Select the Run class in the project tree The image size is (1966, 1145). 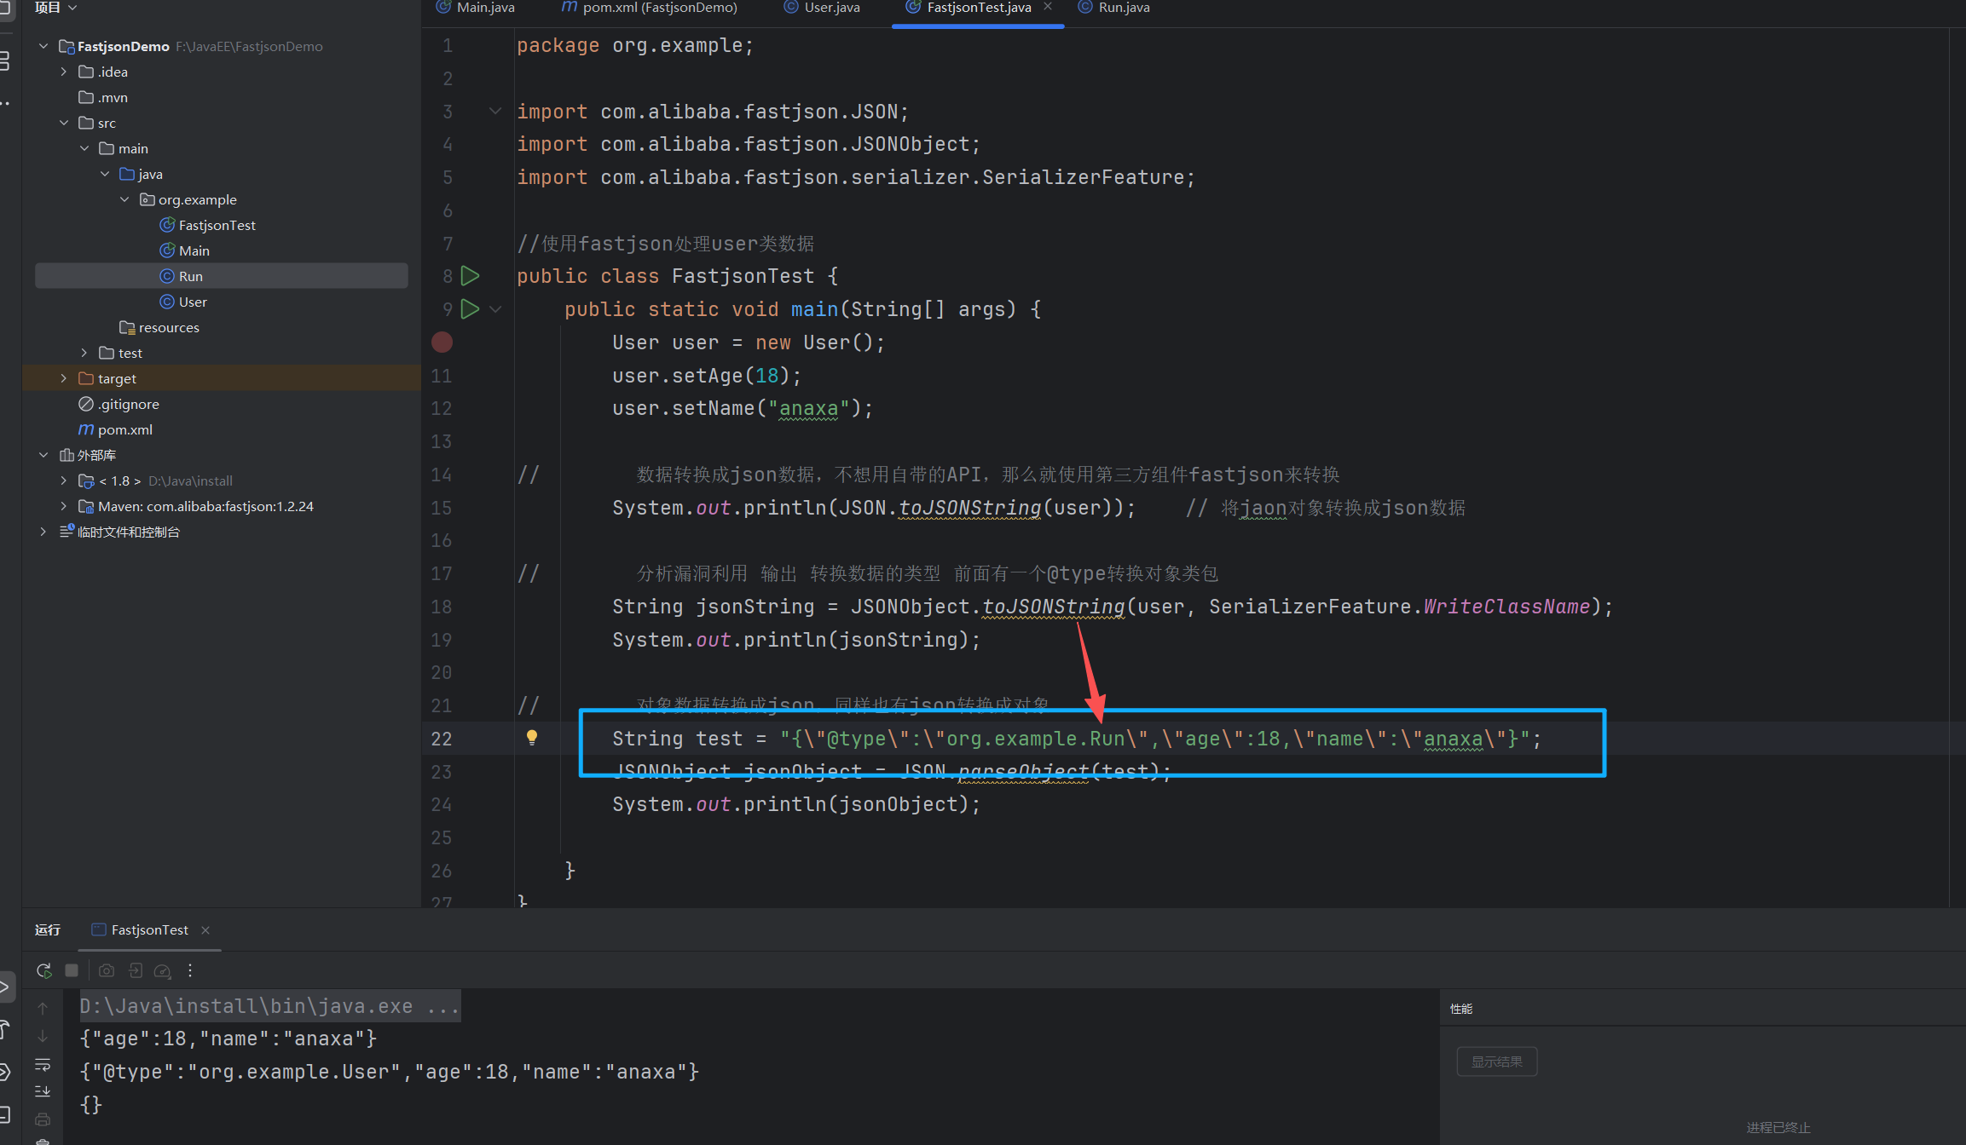pos(190,276)
